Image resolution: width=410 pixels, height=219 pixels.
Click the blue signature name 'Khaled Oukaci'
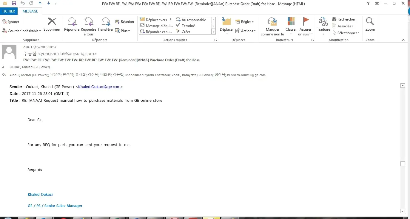[x=40, y=195]
